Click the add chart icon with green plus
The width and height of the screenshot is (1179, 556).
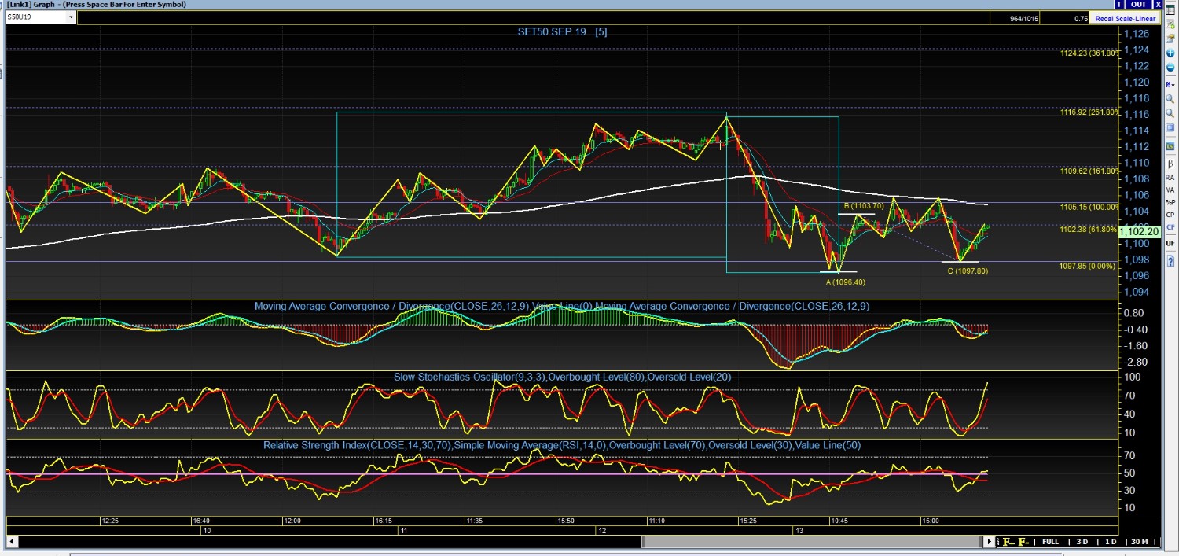[x=1170, y=24]
